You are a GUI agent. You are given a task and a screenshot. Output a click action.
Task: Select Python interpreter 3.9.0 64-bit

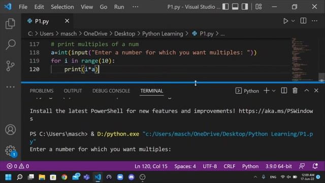(279, 166)
